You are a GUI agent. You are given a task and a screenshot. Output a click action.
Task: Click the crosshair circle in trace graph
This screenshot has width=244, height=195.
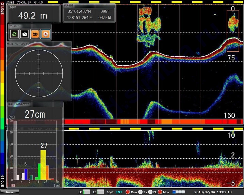point(39,73)
